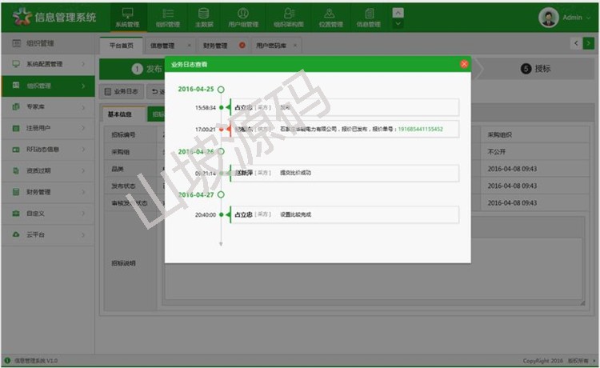Go to previous tabs with left arrow
The height and width of the screenshot is (368, 600).
[x=576, y=43]
